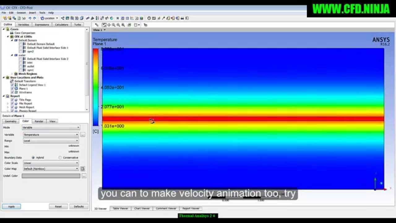Click the Defaults button

pos(79,207)
